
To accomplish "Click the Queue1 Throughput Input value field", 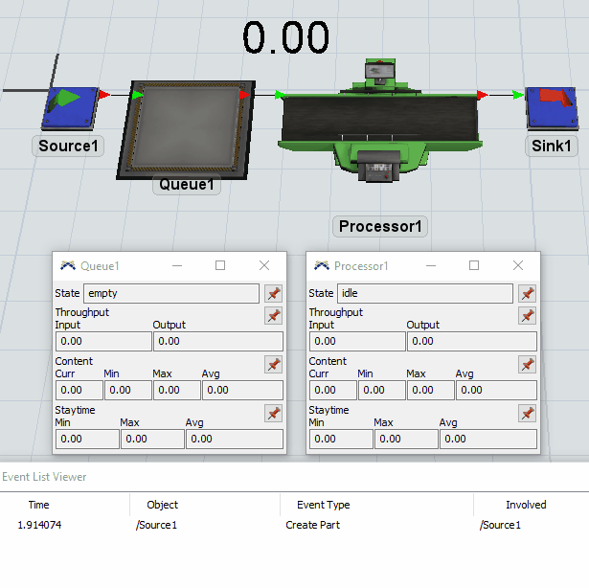I will (x=102, y=341).
